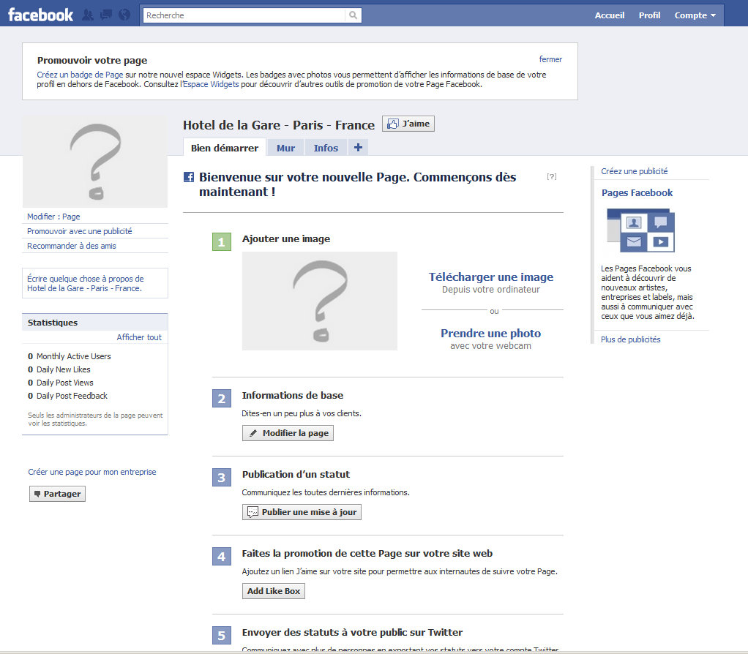Click the Partager button
Image resolution: width=748 pixels, height=654 pixels.
[x=57, y=494]
